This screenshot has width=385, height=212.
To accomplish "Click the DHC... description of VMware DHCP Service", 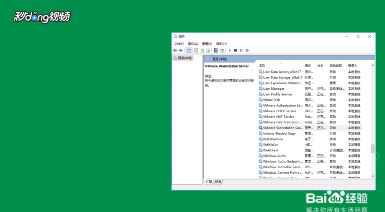I will pyautogui.click(x=309, y=111).
